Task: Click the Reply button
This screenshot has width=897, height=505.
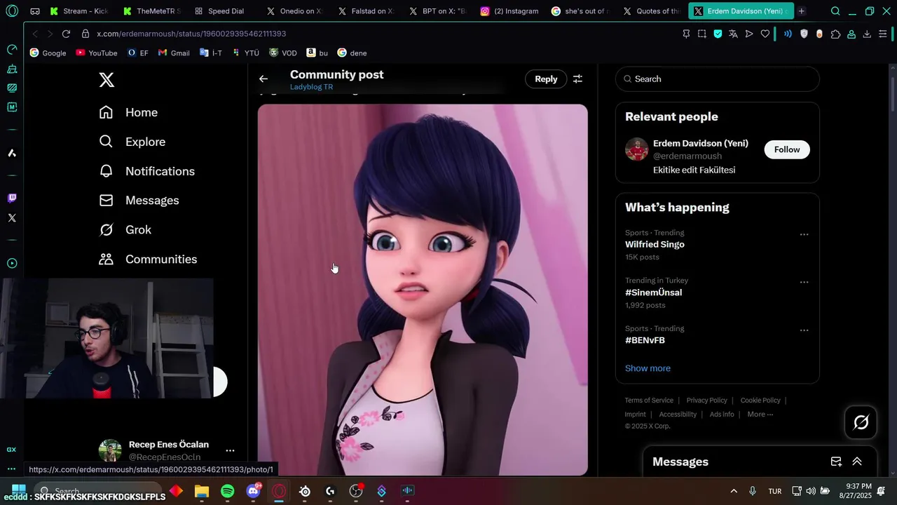Action: pyautogui.click(x=546, y=79)
